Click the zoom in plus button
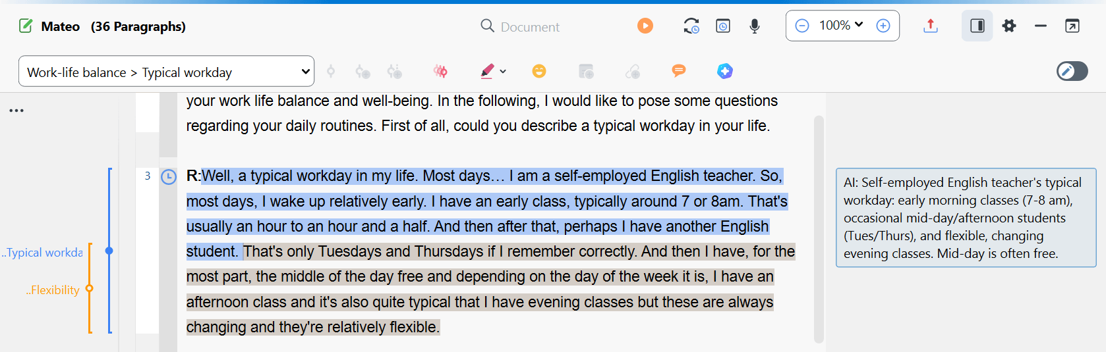Image resolution: width=1106 pixels, height=352 pixels. [883, 26]
